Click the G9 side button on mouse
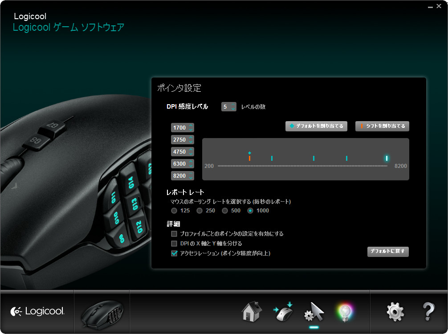Viewport: 448px width, 334px height. coord(121,238)
